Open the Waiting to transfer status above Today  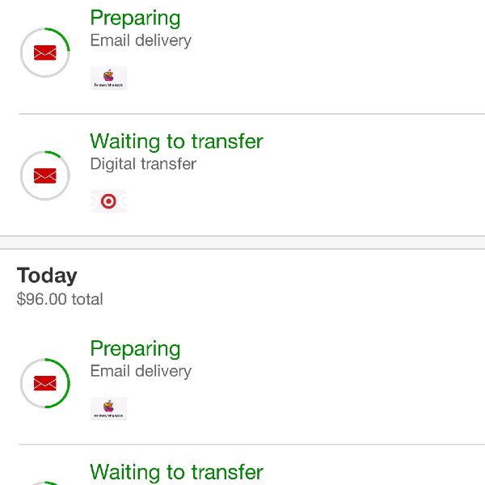176,141
